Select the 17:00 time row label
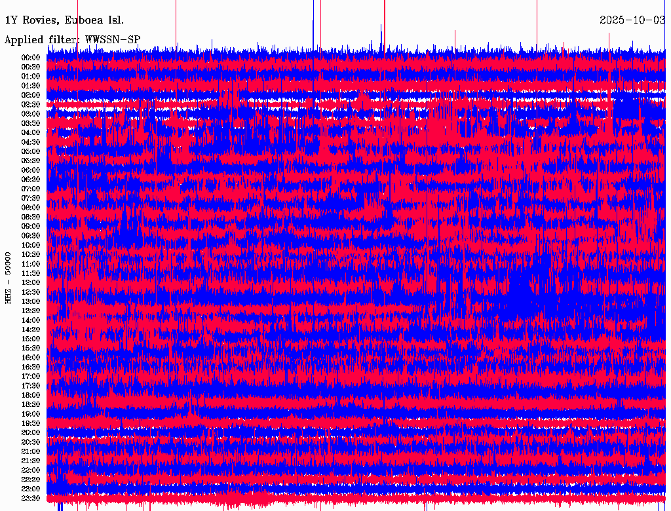Image resolution: width=671 pixels, height=511 pixels. tap(31, 377)
